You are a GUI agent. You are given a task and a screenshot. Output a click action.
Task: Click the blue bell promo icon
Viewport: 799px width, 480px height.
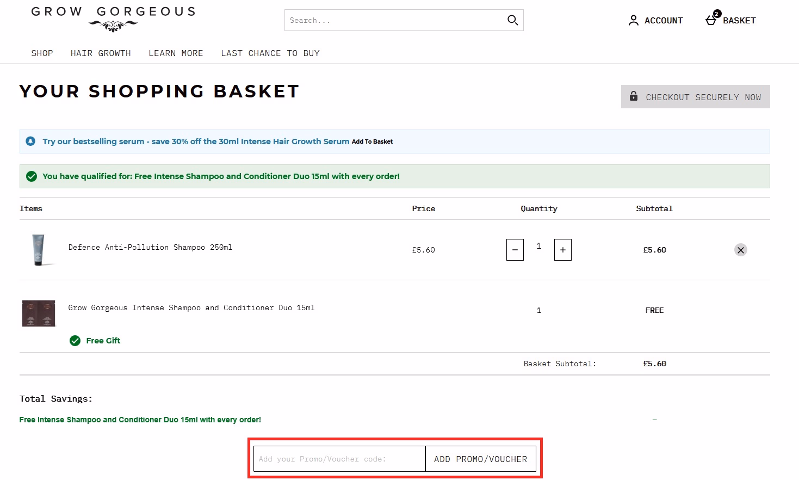(x=31, y=141)
